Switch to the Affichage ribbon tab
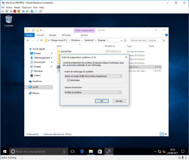Viewport: 189px width, 160px height. tap(66, 35)
